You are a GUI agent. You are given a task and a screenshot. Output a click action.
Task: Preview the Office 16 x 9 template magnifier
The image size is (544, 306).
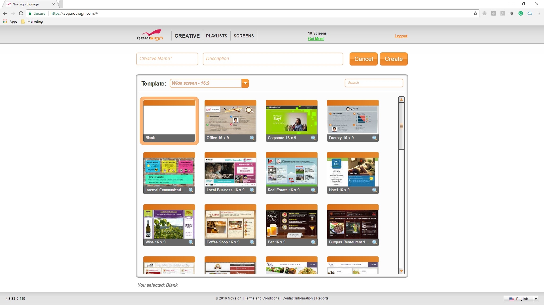(x=252, y=138)
